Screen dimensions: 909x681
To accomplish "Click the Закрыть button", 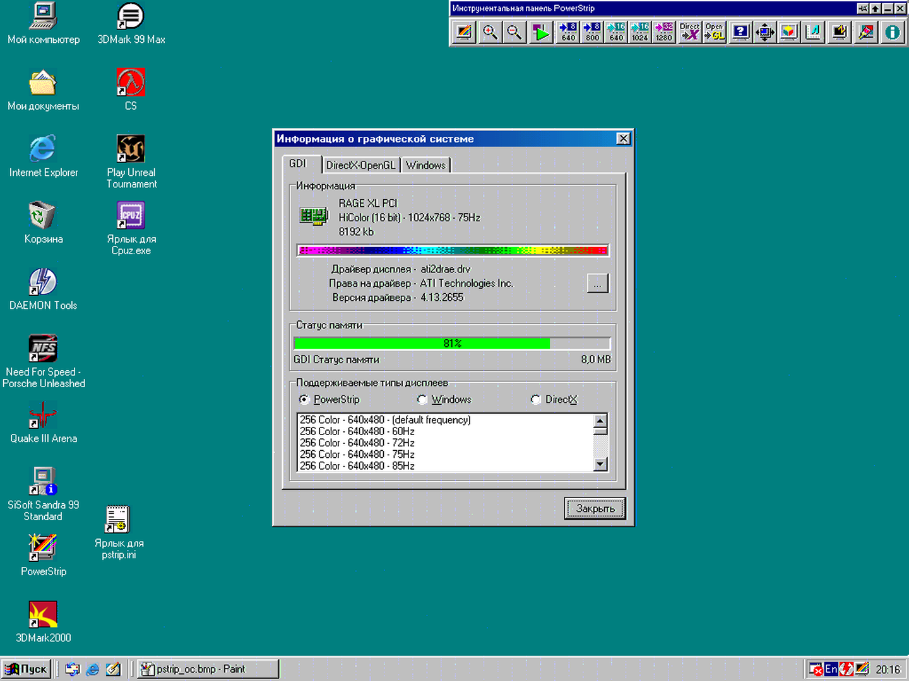I will (595, 508).
